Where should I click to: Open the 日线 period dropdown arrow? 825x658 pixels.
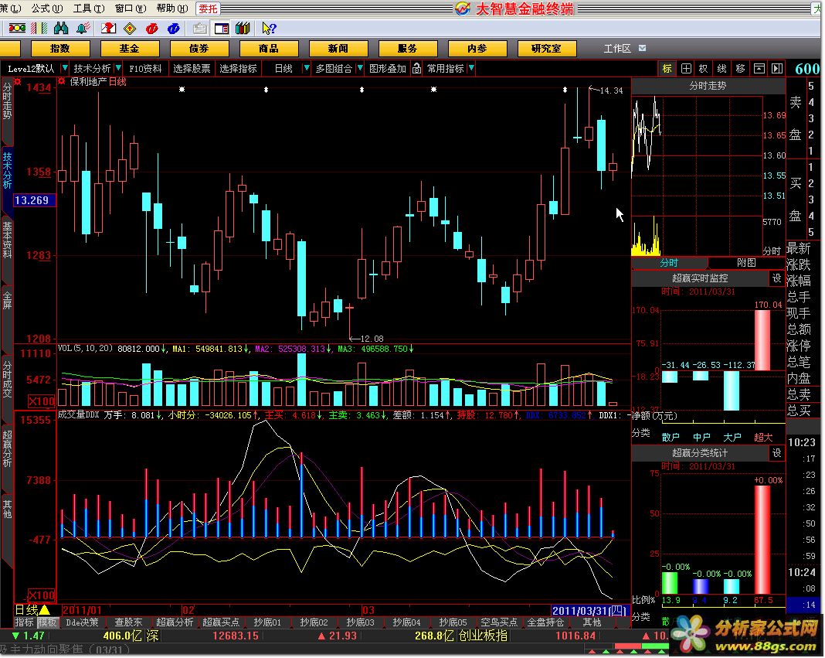pyautogui.click(x=307, y=69)
